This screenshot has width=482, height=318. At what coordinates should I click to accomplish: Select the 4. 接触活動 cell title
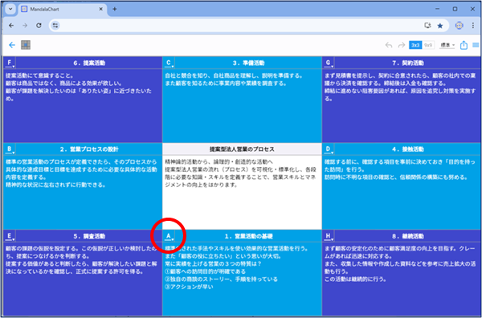click(408, 149)
